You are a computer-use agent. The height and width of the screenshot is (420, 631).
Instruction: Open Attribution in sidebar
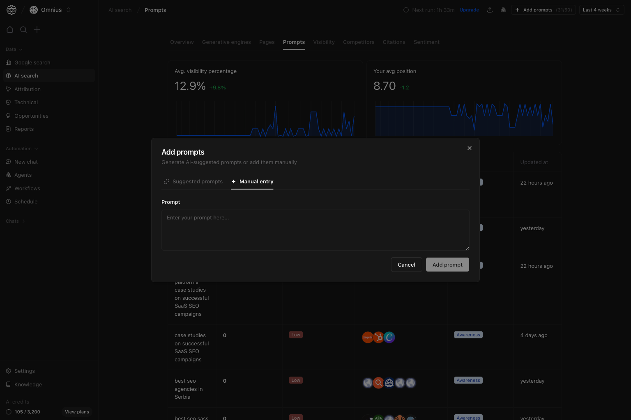pyautogui.click(x=49, y=89)
